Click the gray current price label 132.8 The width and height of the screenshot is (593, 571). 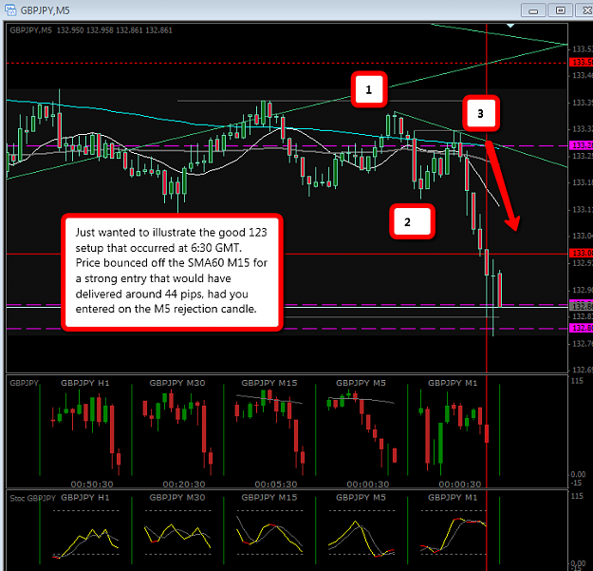click(582, 306)
